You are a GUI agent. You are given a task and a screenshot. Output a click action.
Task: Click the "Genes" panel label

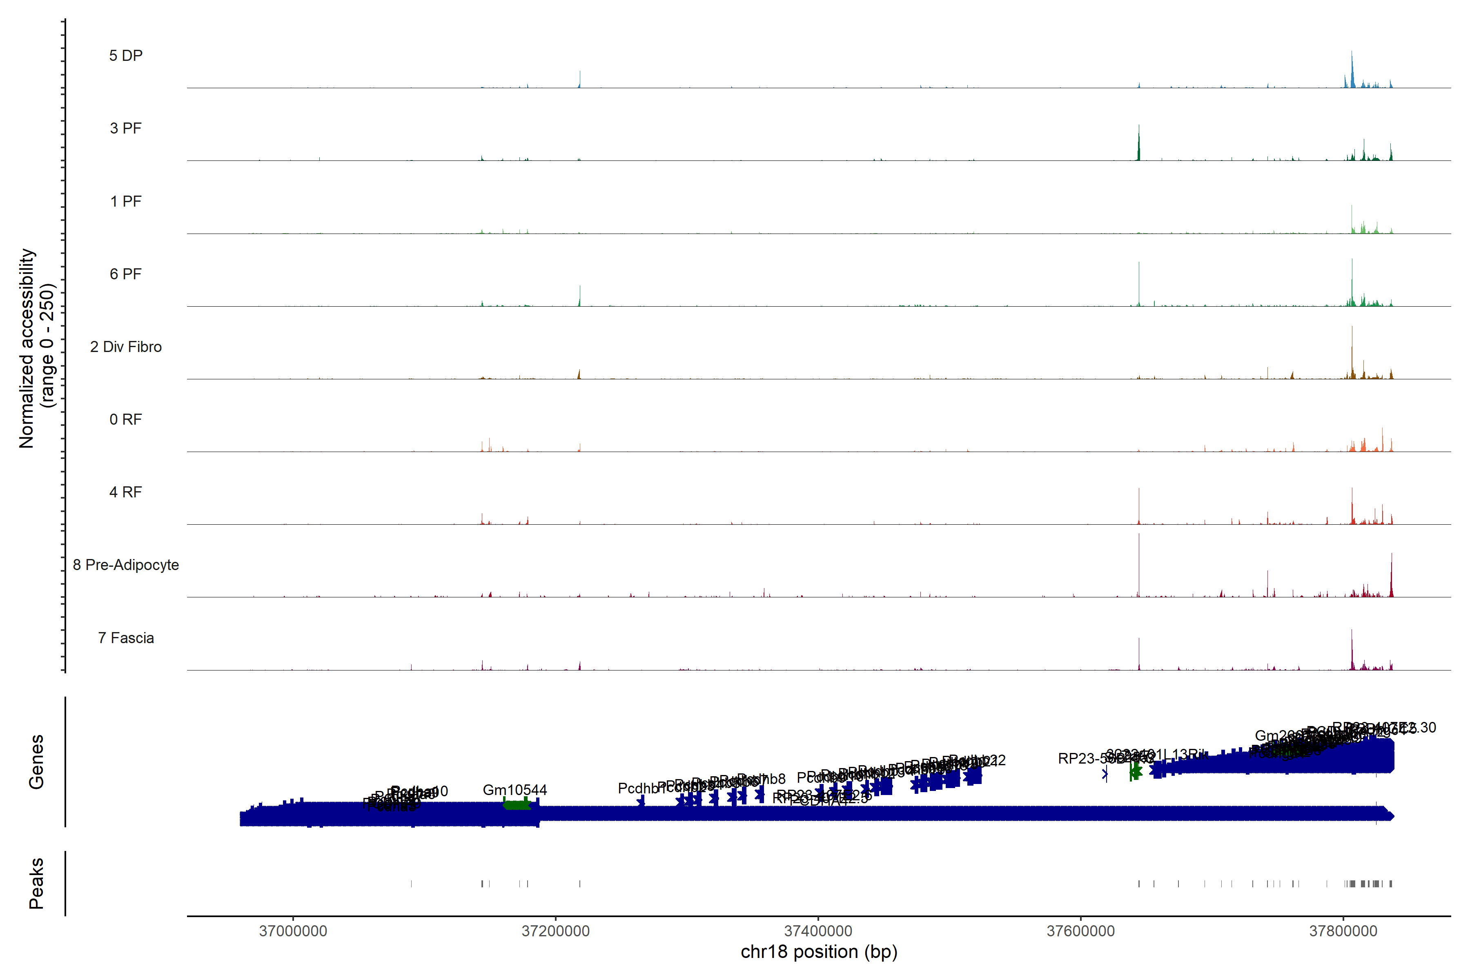point(36,762)
